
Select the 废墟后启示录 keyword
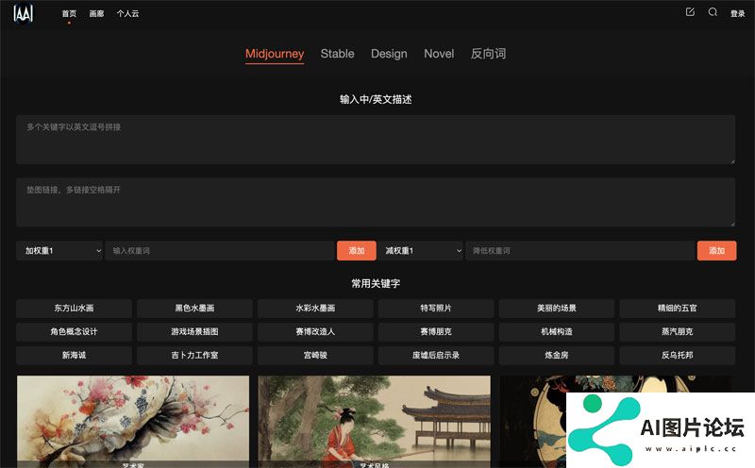pos(436,356)
